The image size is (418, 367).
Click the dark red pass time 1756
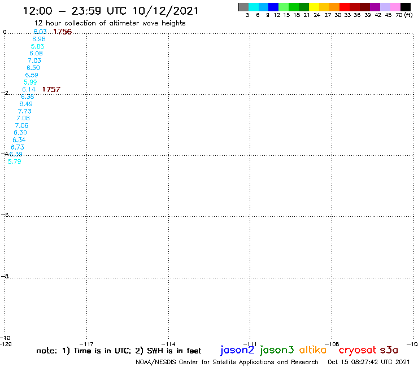click(62, 32)
